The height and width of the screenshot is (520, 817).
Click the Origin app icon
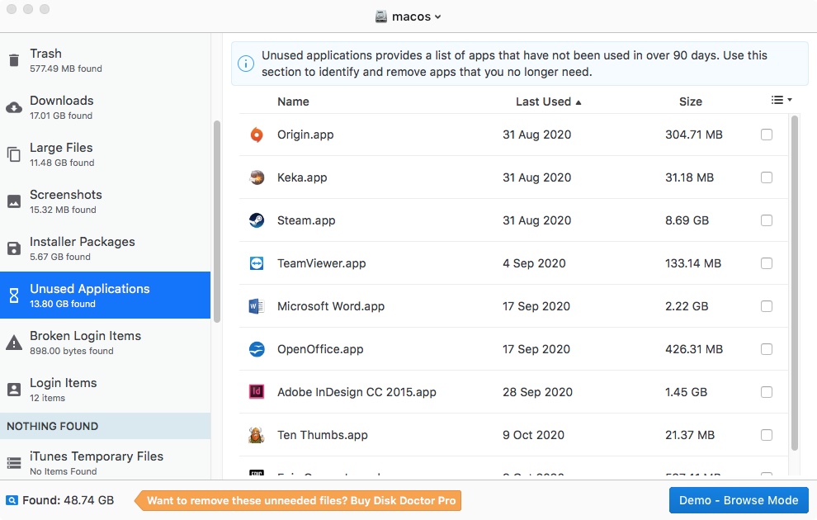[257, 135]
